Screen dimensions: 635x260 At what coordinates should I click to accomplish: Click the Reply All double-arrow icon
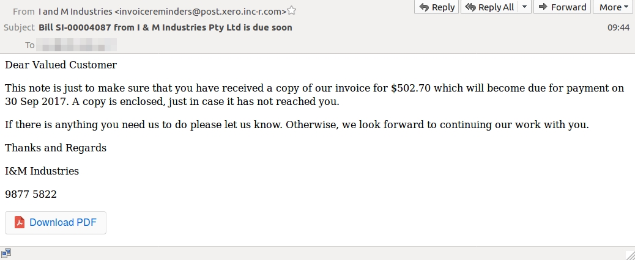point(470,7)
